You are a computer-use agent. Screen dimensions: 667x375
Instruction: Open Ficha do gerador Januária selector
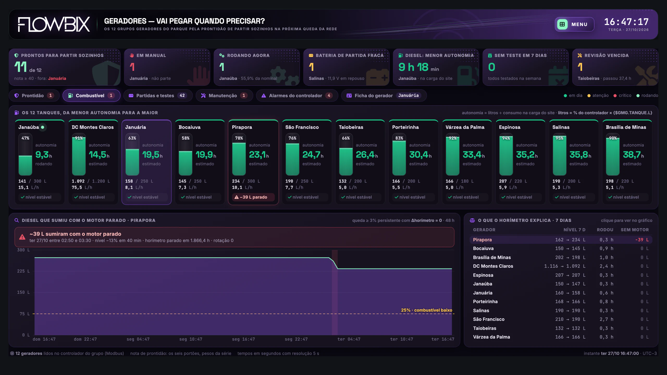pos(384,96)
